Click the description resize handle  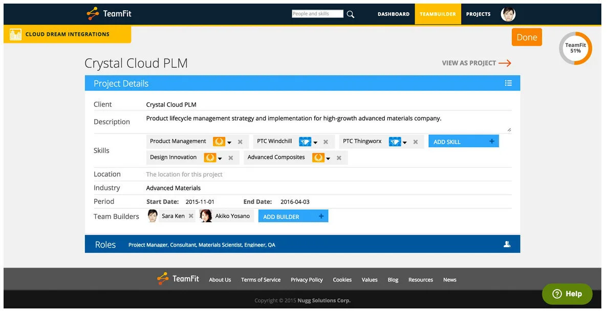509,130
